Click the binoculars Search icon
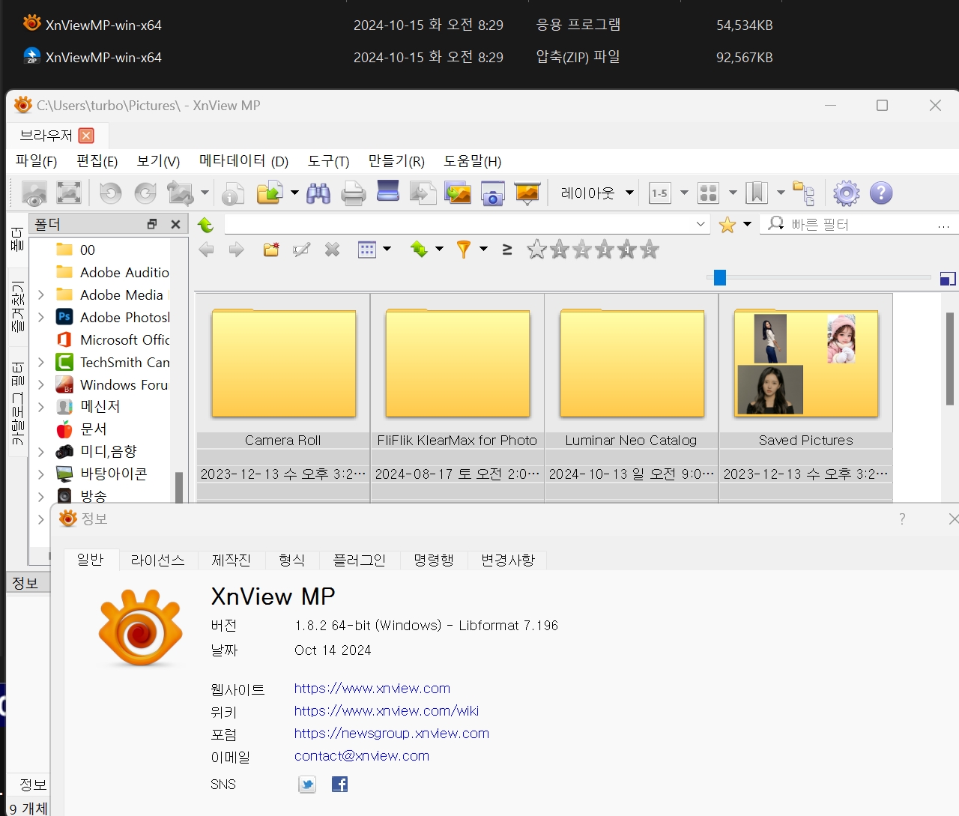The image size is (959, 816). 318,193
